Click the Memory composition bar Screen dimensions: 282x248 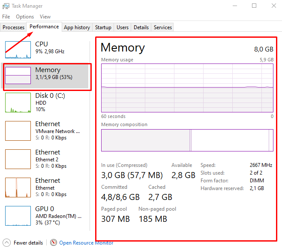(x=187, y=140)
